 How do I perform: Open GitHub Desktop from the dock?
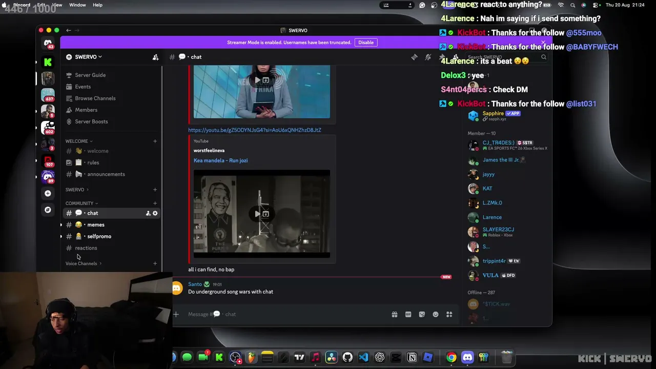point(347,357)
